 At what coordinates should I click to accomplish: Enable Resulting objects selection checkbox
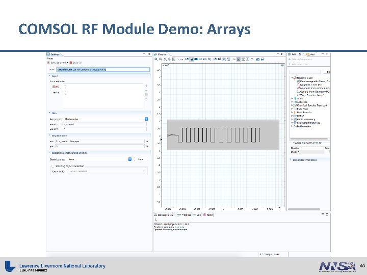click(53, 166)
